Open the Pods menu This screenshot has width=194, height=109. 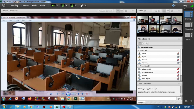click(34, 6)
